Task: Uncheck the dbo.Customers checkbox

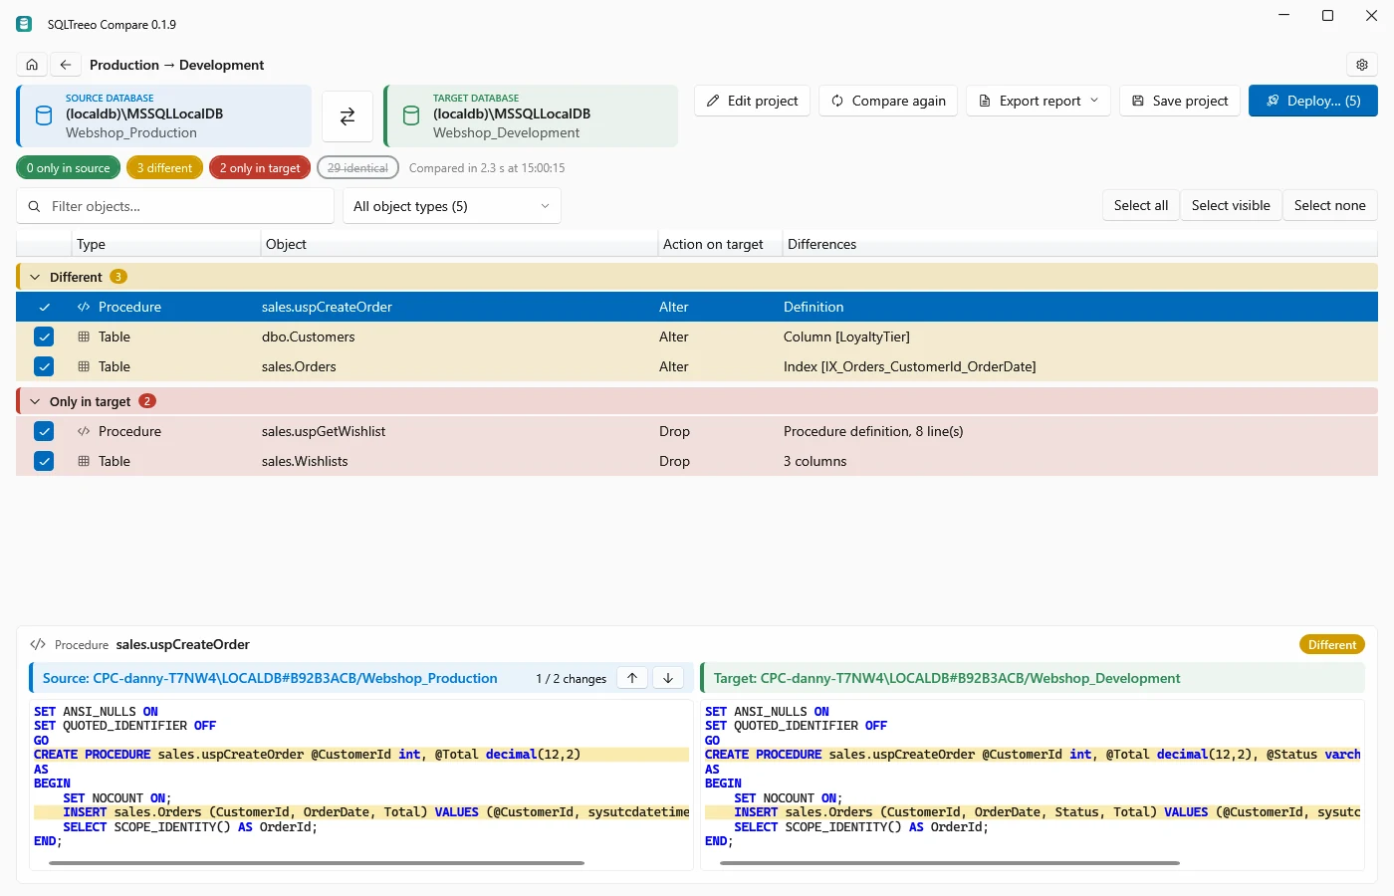Action: click(44, 336)
